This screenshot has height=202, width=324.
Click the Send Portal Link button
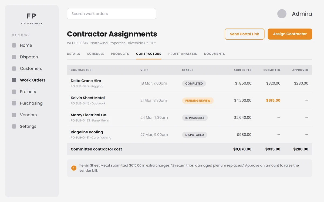(x=244, y=34)
